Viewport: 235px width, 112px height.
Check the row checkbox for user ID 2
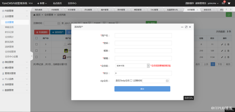[36, 51]
